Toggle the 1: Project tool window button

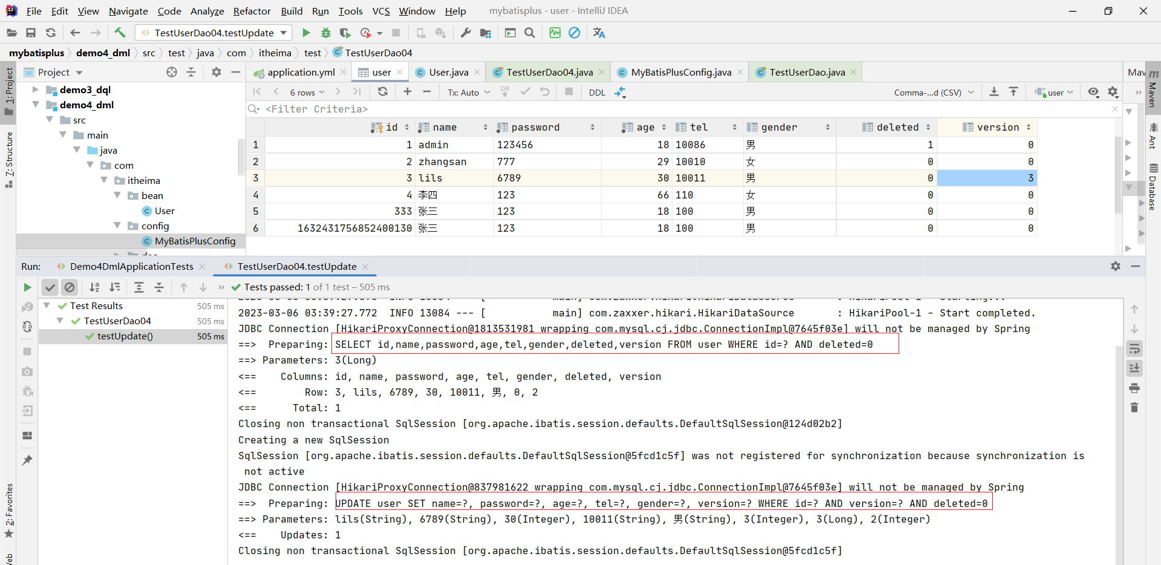click(9, 92)
